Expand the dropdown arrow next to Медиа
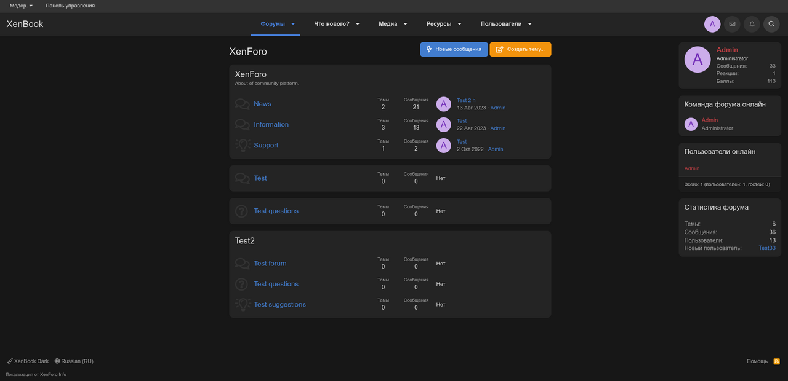This screenshot has height=381, width=788. 405,24
